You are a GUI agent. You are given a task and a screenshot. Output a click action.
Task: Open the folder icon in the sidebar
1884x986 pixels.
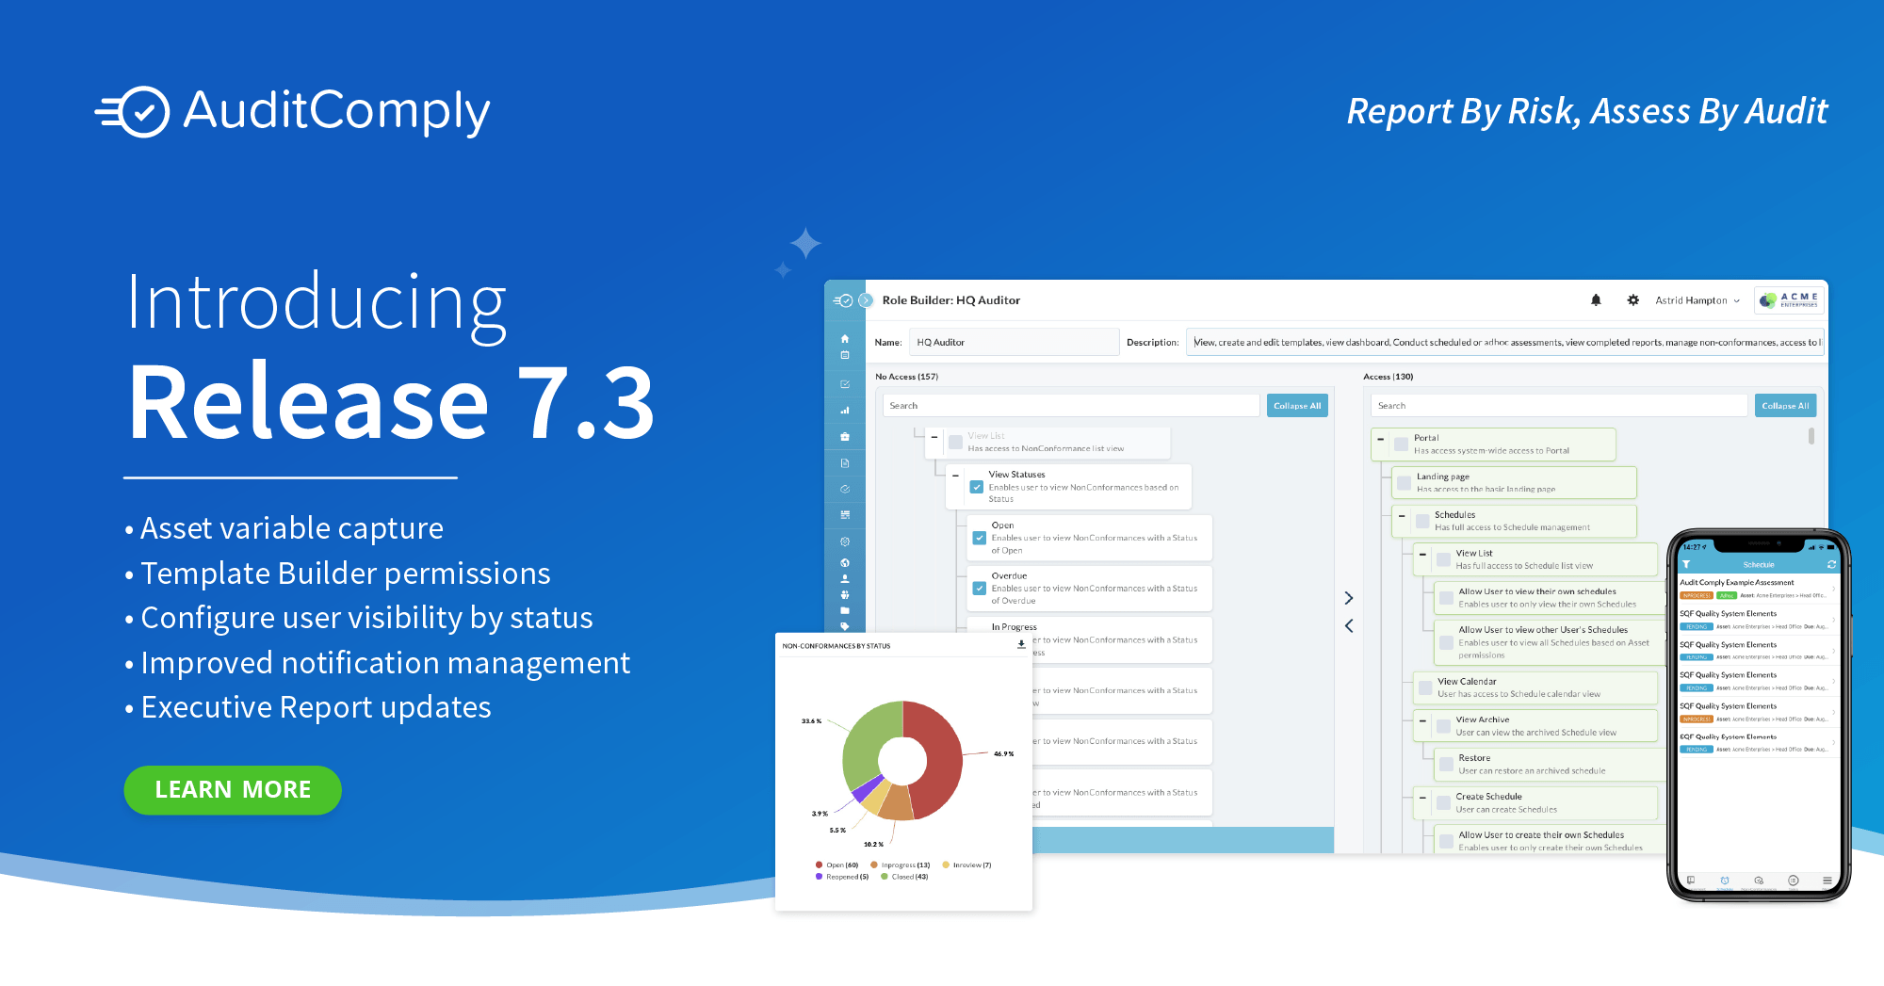pyautogui.click(x=845, y=610)
